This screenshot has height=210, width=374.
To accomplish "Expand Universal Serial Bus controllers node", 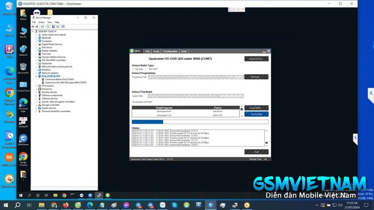I will [36, 111].
